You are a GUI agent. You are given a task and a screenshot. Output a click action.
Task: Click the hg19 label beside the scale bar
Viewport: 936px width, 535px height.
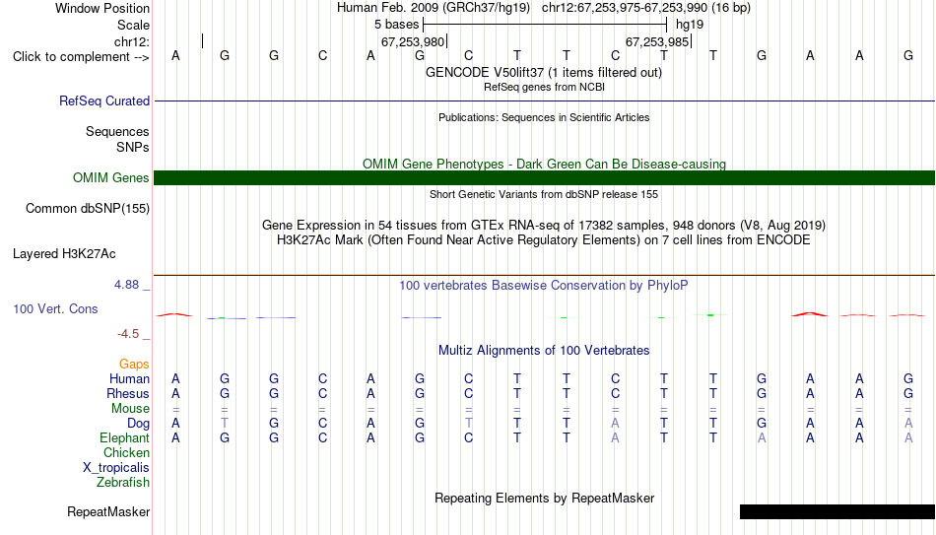coord(690,25)
